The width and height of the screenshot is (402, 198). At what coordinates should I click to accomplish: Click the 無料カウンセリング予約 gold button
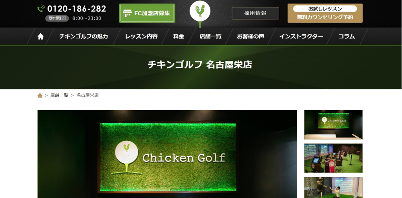(325, 13)
